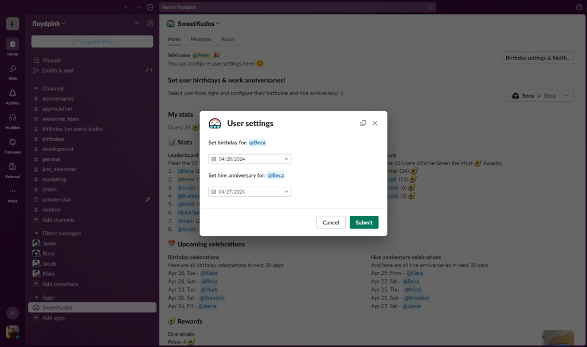Viewport: 587px width, 347px height.
Task: Open Canvases in the left rail
Action: tap(13, 143)
